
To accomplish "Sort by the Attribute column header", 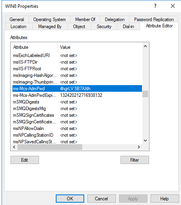I will (x=34, y=47).
